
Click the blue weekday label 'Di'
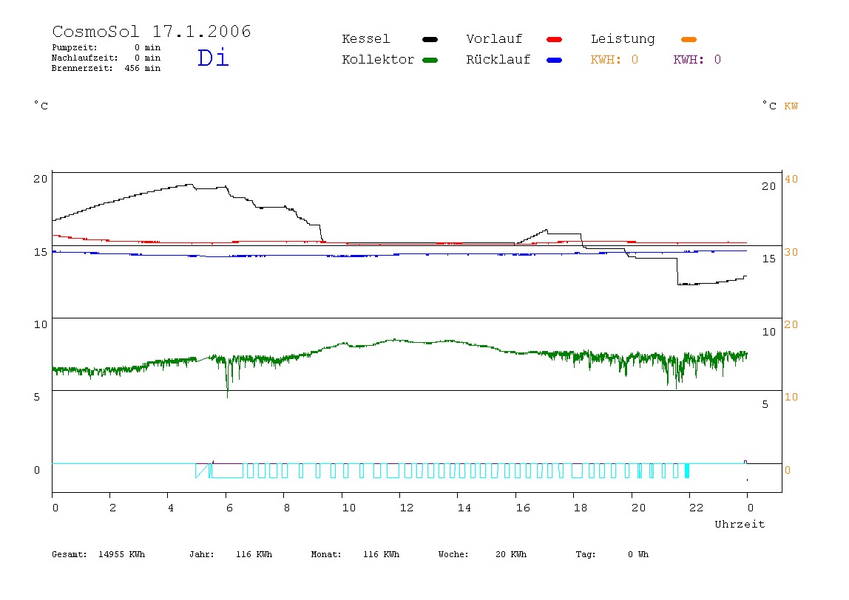(213, 58)
